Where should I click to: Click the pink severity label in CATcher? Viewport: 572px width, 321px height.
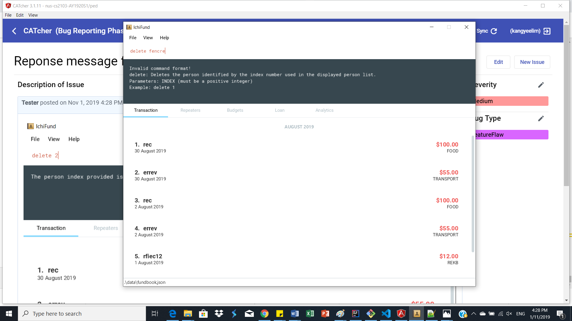point(512,101)
